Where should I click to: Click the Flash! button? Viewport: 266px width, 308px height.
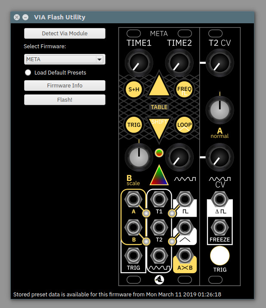coord(65,100)
